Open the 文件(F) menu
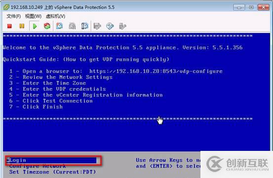Image resolution: width=273 pixels, height=178 pixels. 14,16
